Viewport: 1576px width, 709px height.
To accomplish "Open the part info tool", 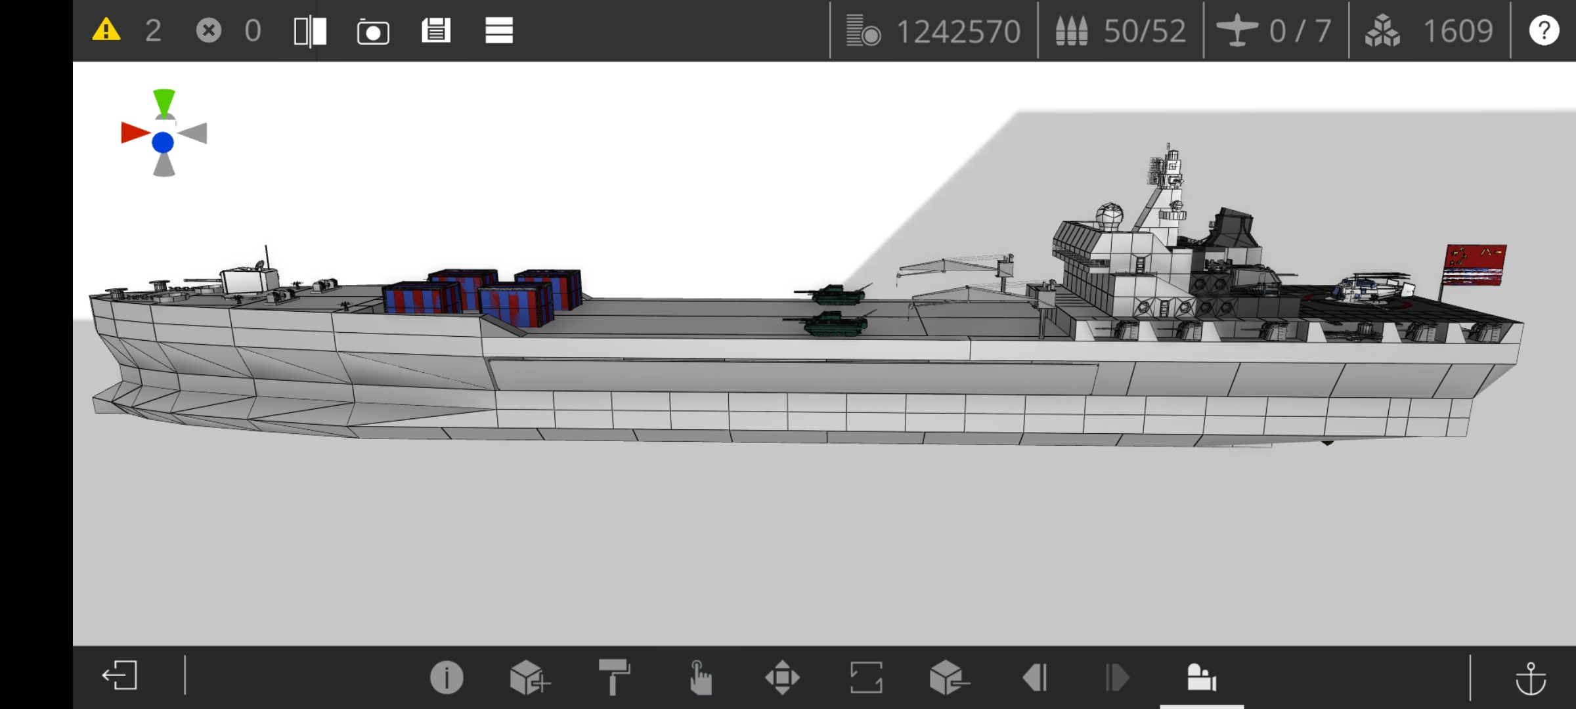I will [x=447, y=677].
